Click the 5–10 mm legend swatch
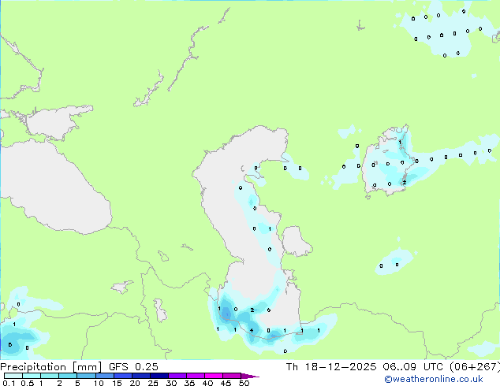Viewport: 500px width, 386px height. pyautogui.click(x=86, y=376)
